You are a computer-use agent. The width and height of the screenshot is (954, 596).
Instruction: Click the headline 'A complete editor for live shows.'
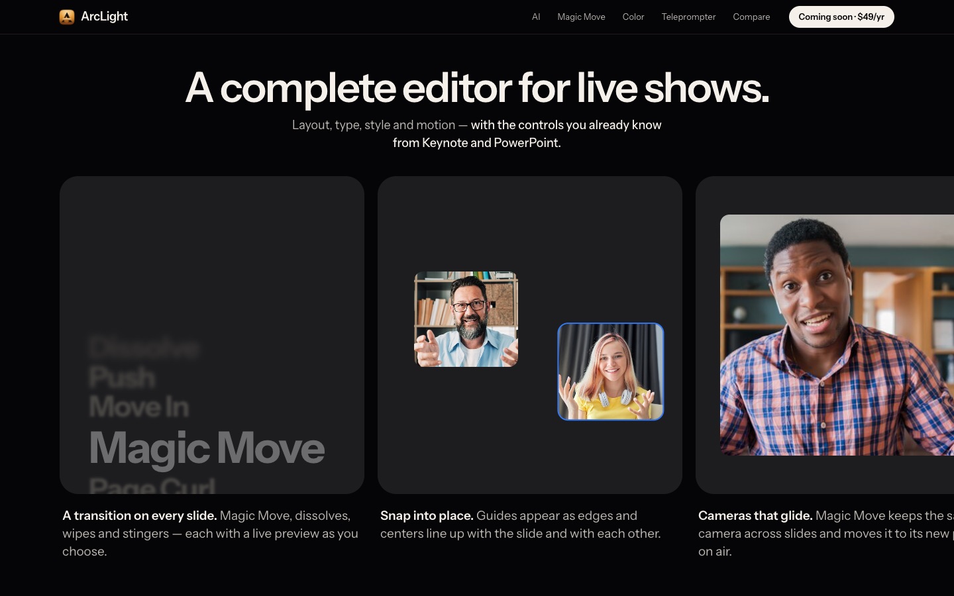coord(477,87)
